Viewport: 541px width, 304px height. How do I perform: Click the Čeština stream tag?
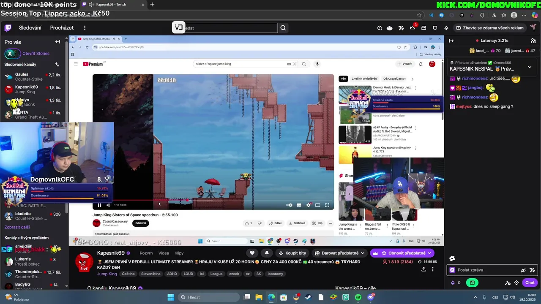point(128,274)
